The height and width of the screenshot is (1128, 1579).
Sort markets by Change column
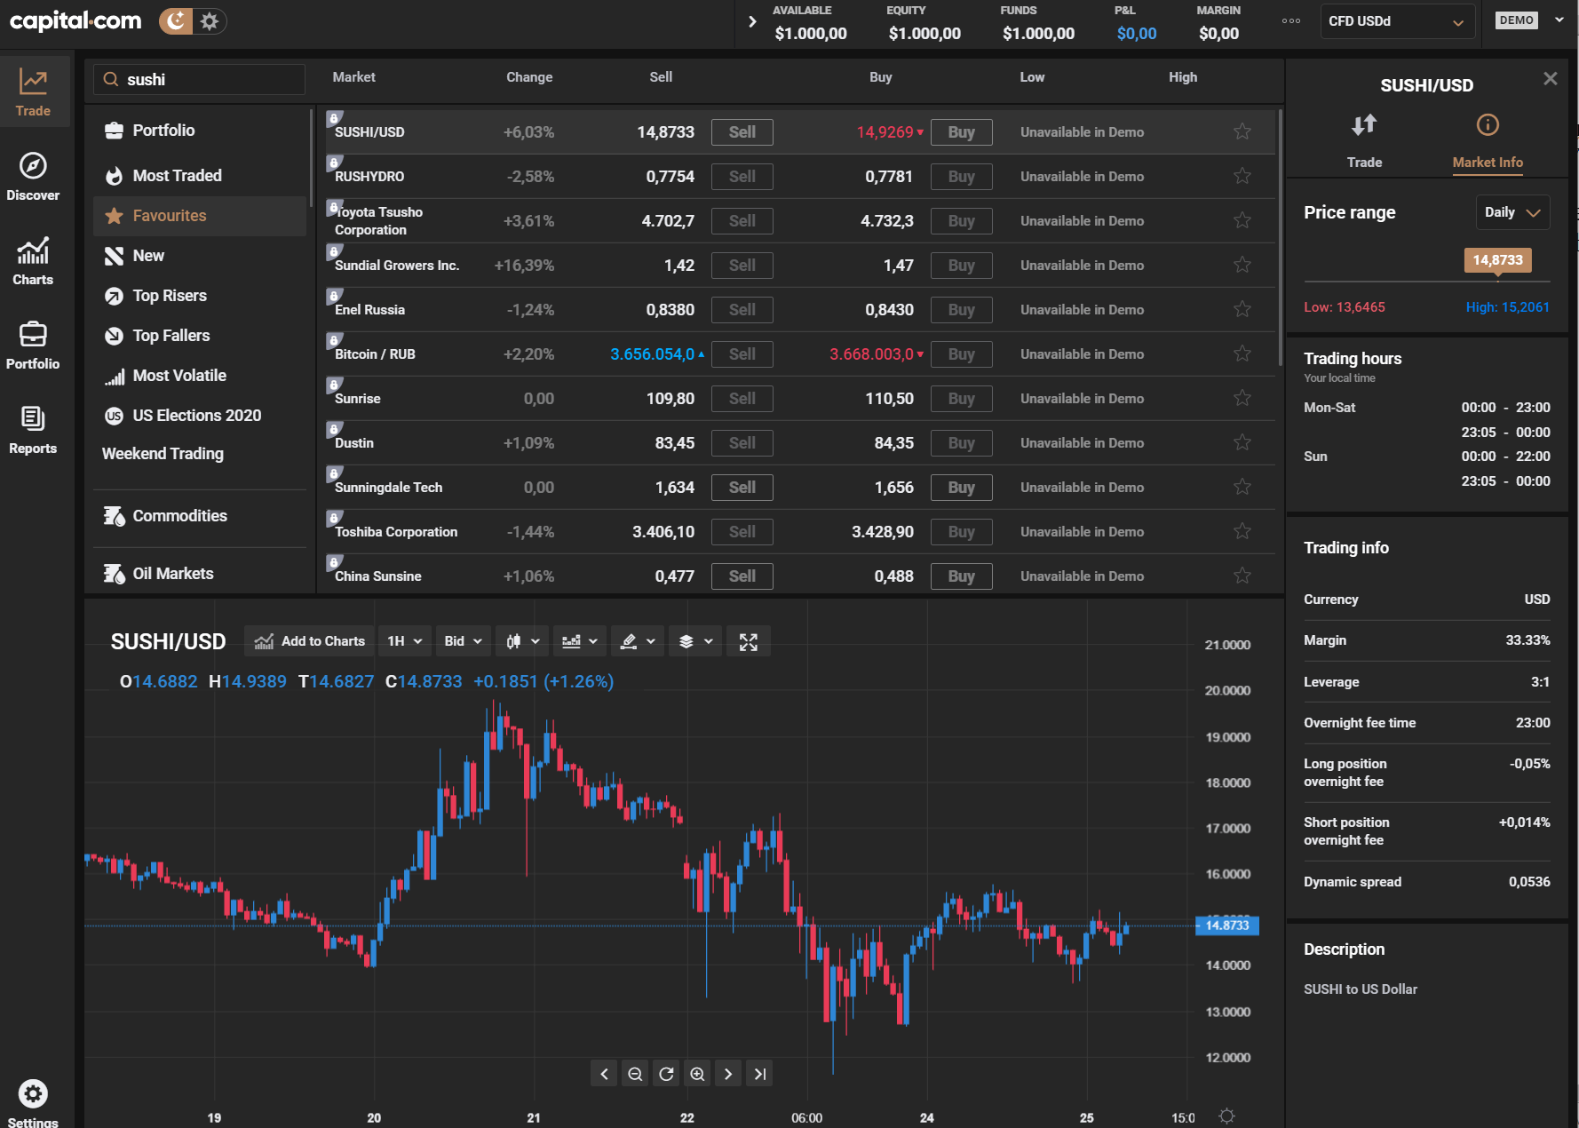pos(529,77)
